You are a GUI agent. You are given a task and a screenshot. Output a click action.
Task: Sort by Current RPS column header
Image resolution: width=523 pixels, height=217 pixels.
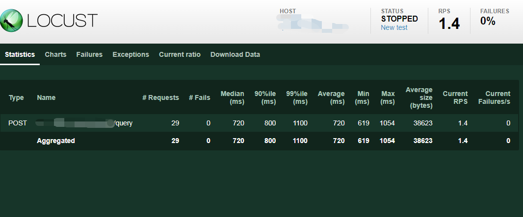click(x=455, y=97)
